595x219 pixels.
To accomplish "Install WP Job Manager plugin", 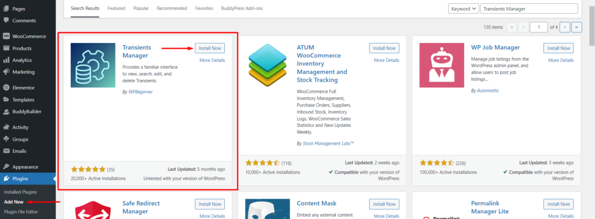I will point(558,48).
